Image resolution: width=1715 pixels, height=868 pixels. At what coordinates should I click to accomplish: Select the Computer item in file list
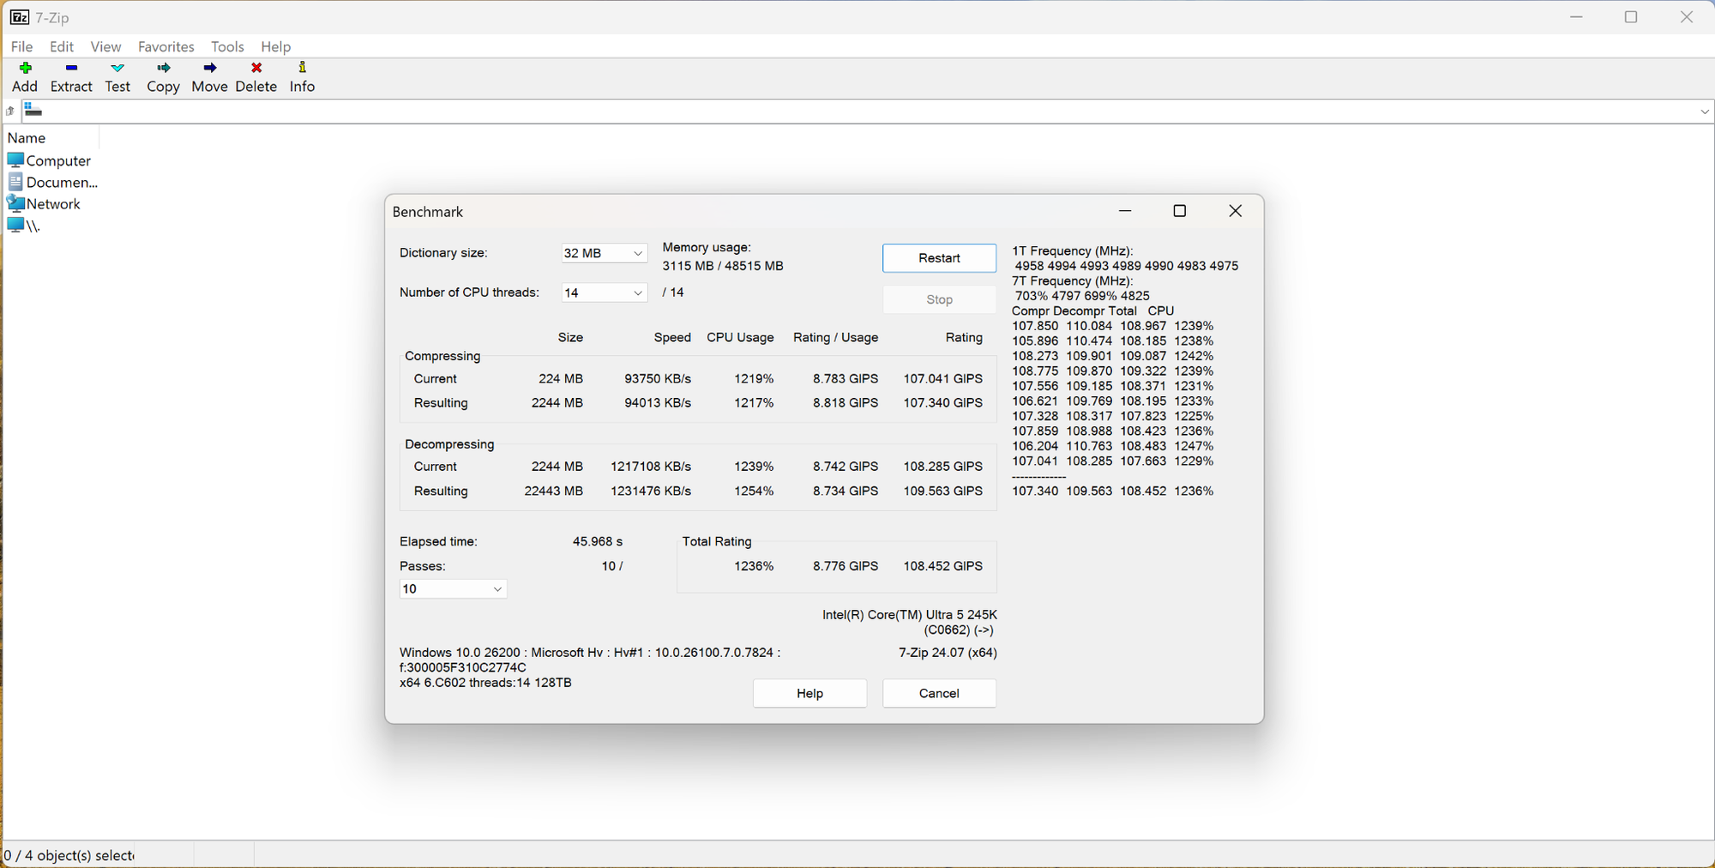[x=57, y=160]
